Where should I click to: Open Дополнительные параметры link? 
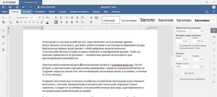192,79
